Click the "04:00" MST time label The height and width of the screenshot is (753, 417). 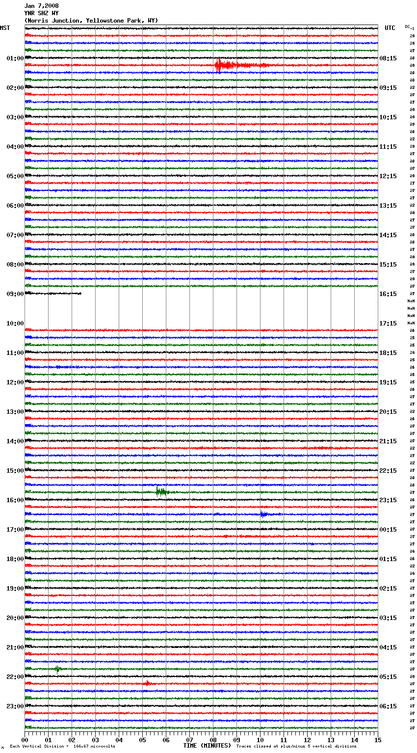pos(15,147)
